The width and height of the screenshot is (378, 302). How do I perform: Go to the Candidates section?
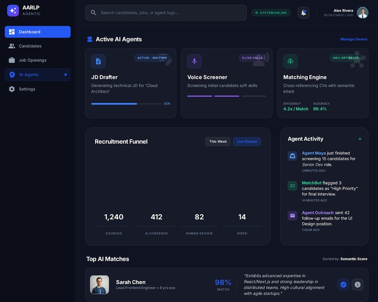point(37,46)
